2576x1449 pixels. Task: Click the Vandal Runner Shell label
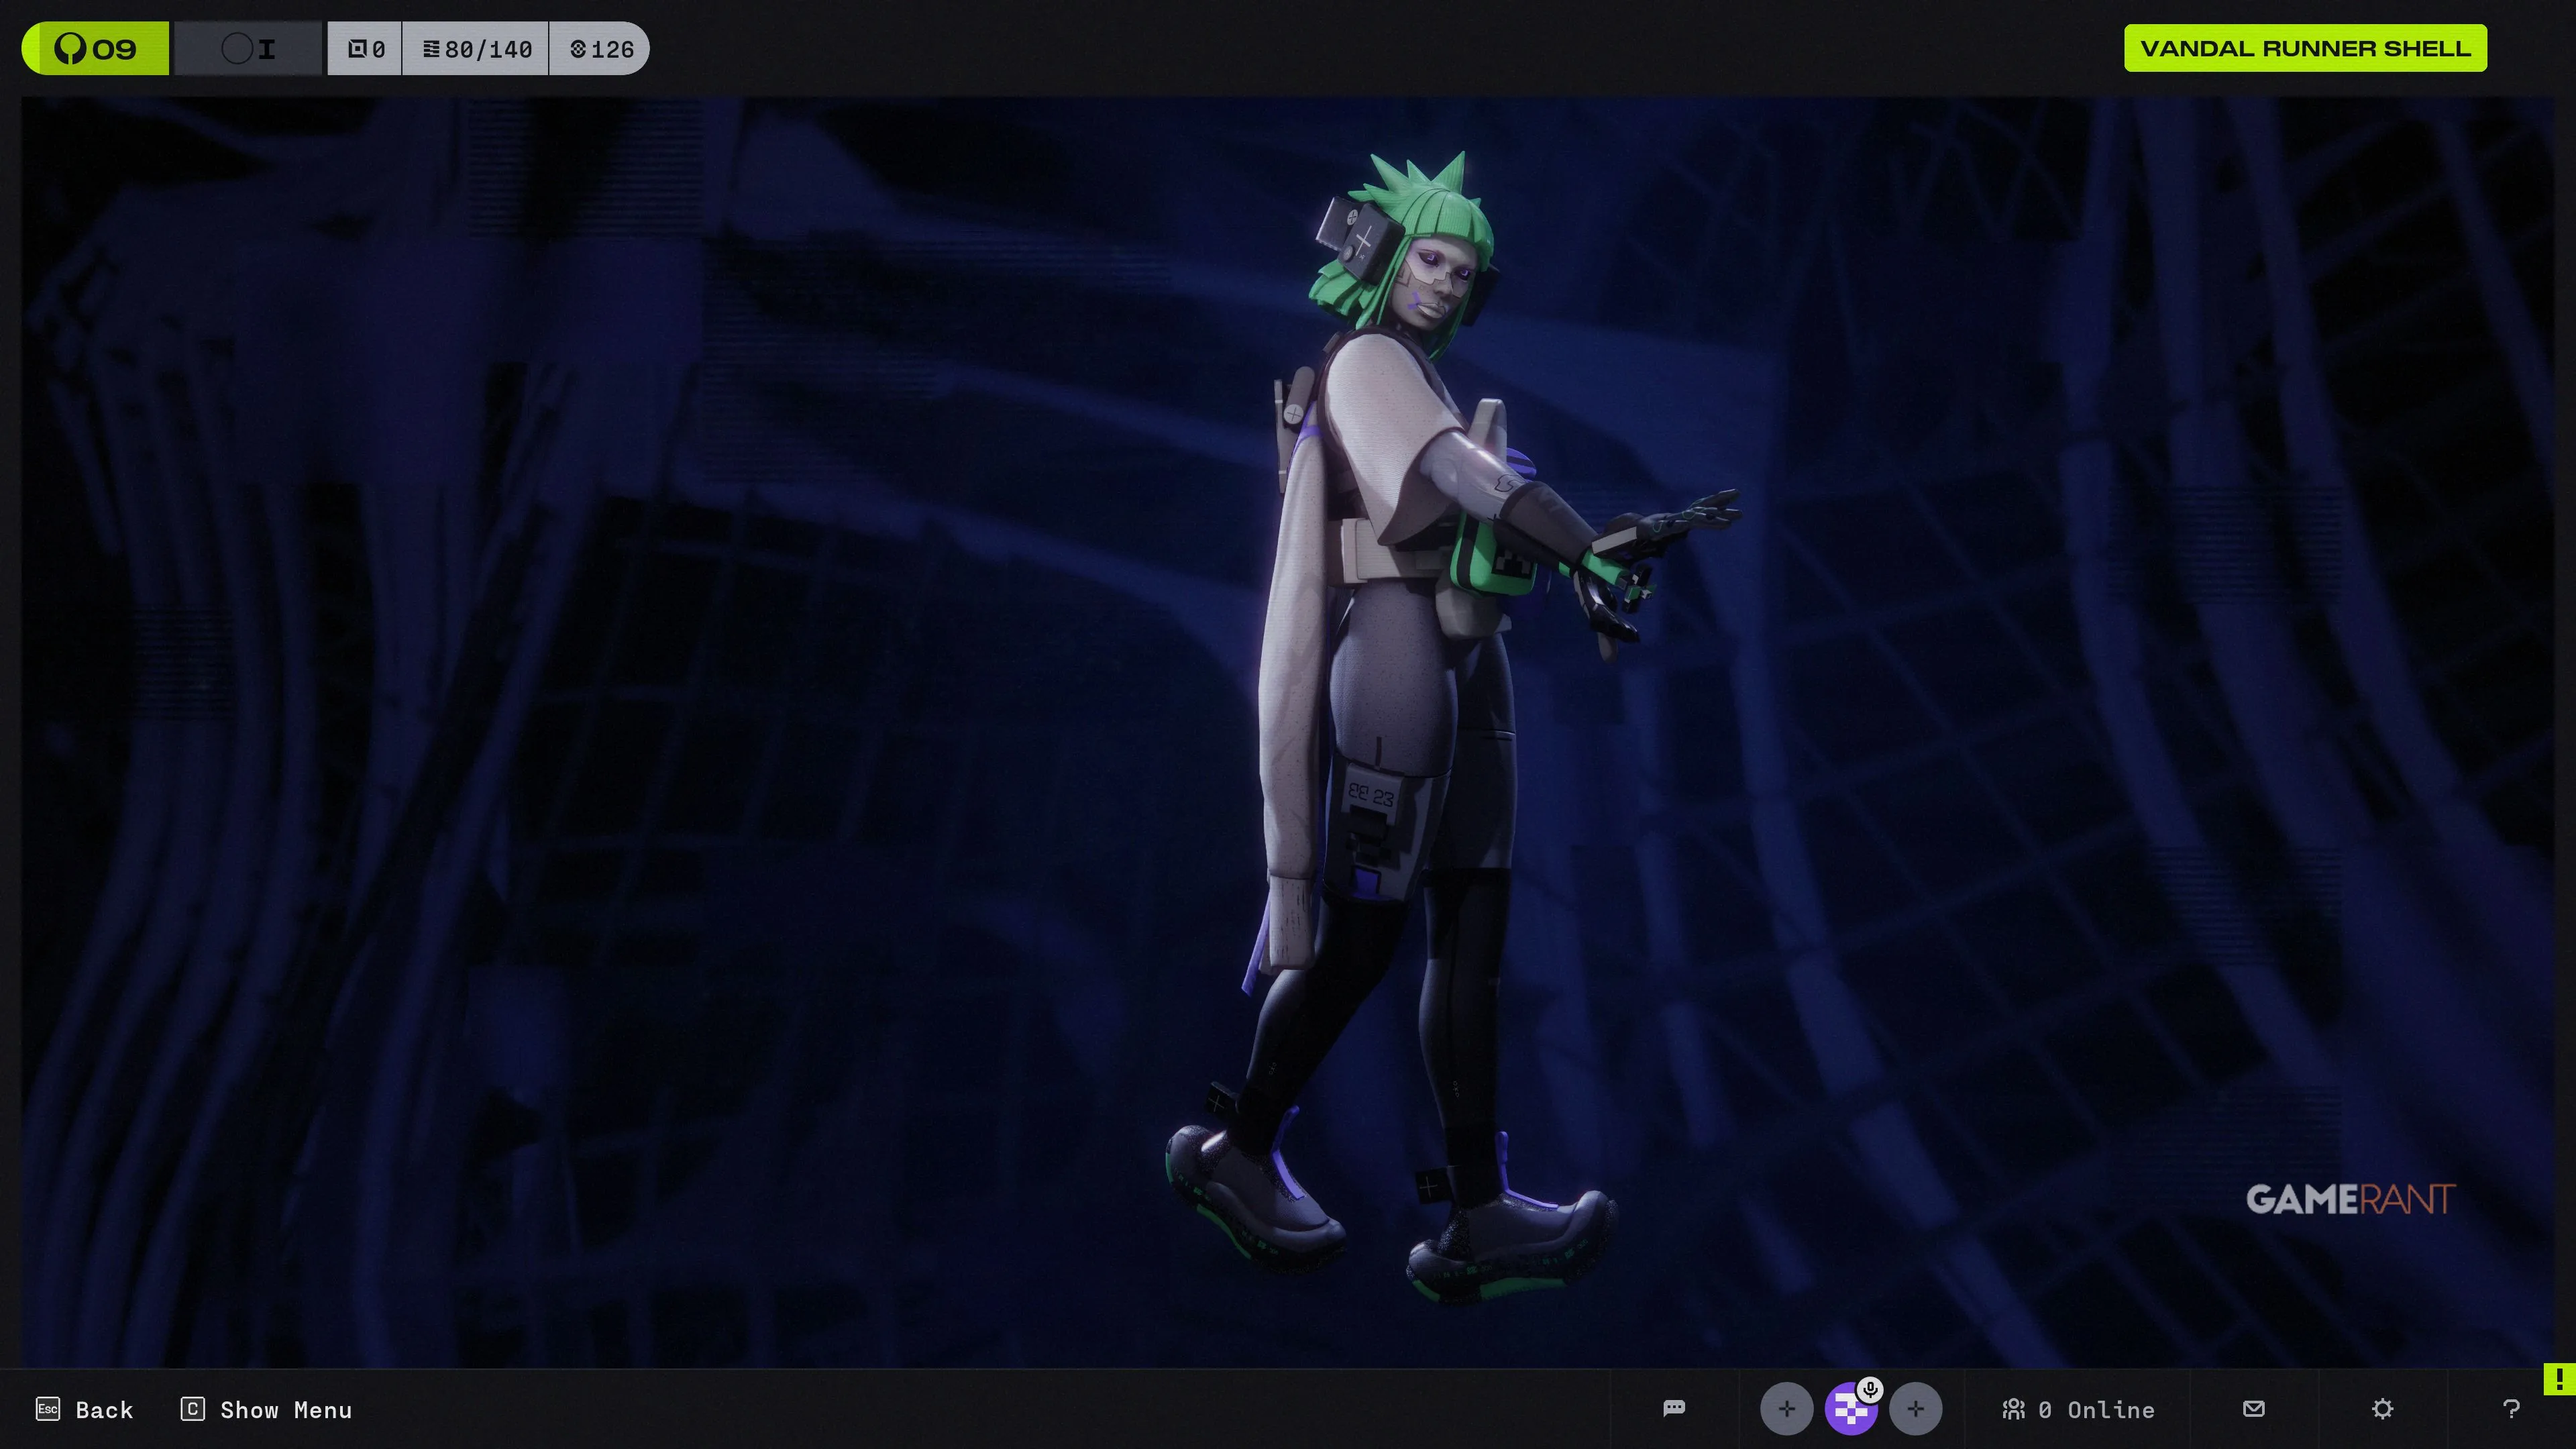click(2305, 48)
